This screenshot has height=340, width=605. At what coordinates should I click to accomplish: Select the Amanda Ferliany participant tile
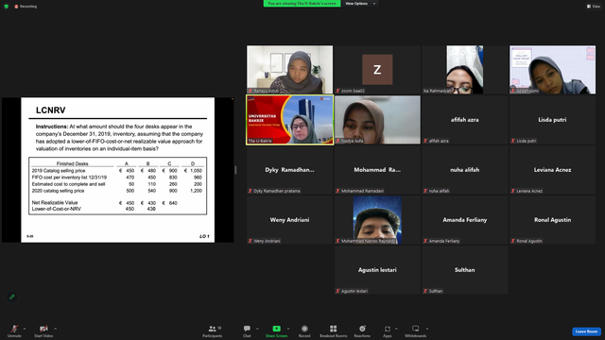(x=465, y=220)
